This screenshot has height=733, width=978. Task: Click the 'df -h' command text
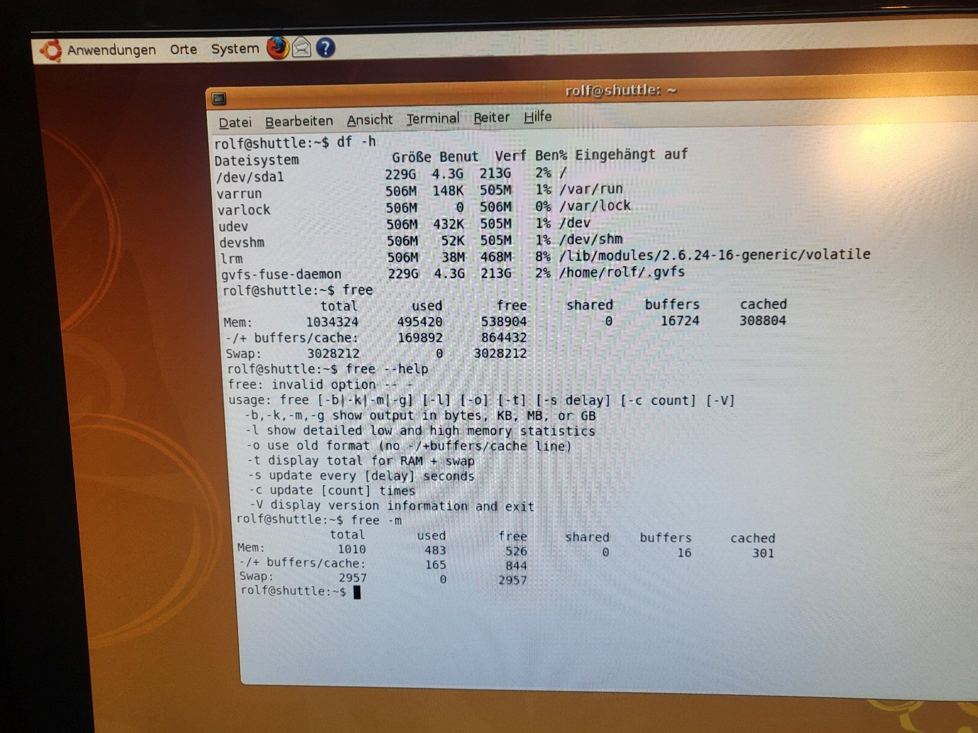point(356,142)
